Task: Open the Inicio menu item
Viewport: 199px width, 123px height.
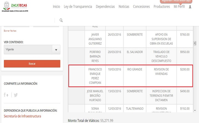Action: [x=56, y=7]
